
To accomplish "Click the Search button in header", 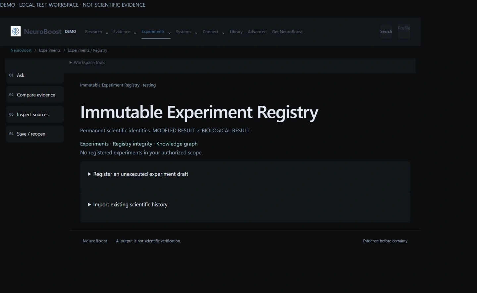I will (386, 31).
